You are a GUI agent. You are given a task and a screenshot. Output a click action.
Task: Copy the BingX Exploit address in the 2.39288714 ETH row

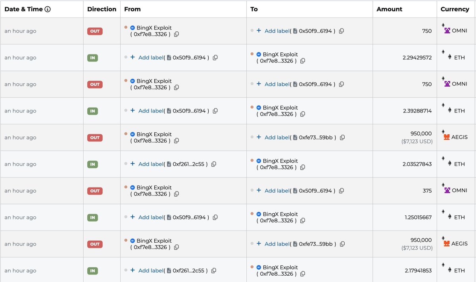click(x=303, y=114)
